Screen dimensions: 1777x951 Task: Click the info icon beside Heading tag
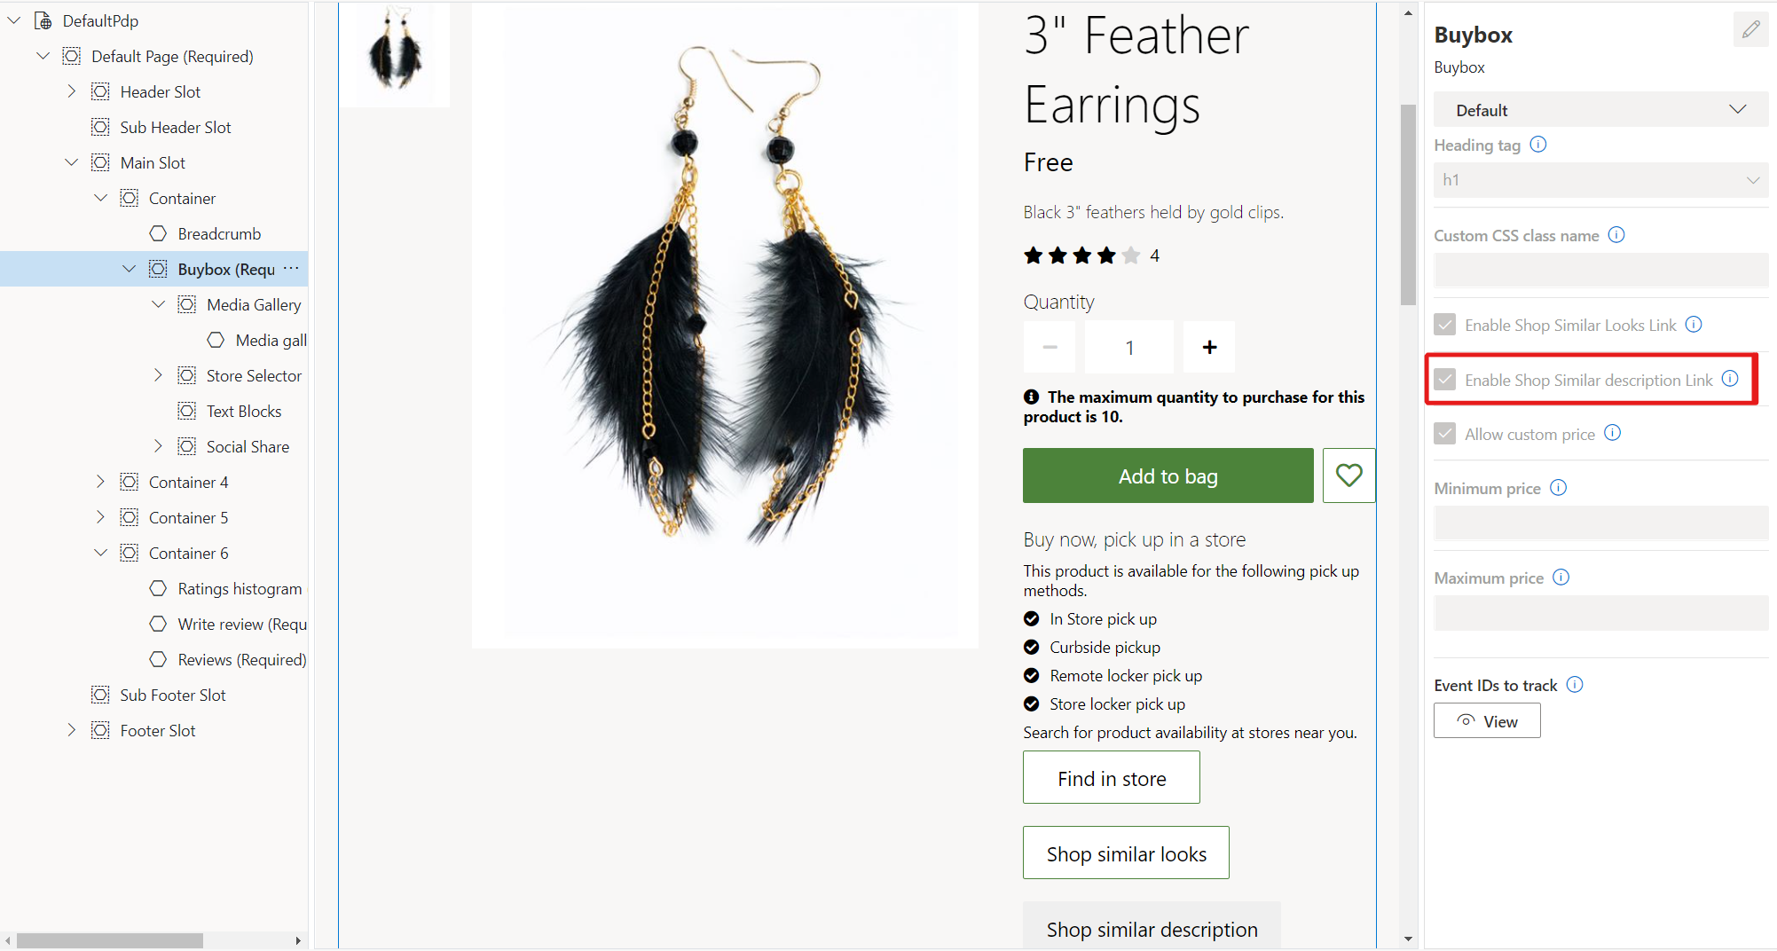pyautogui.click(x=1539, y=144)
